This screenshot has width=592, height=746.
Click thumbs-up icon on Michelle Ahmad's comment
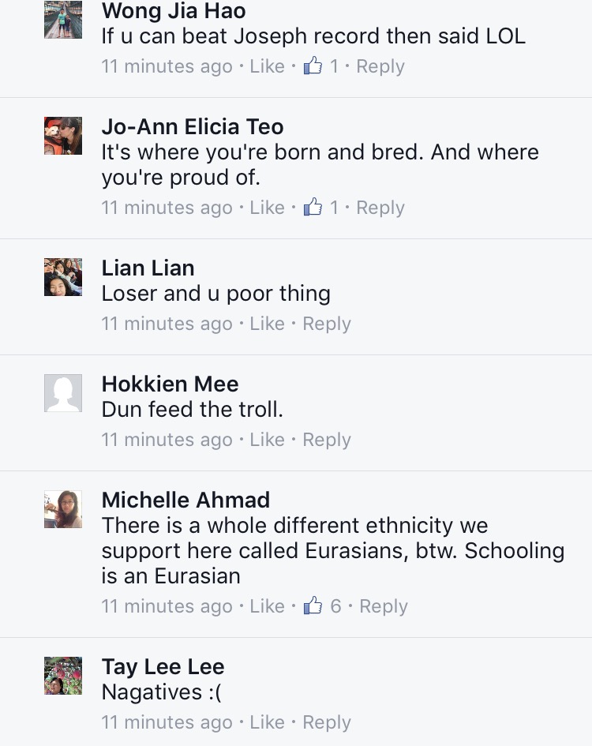pos(313,606)
